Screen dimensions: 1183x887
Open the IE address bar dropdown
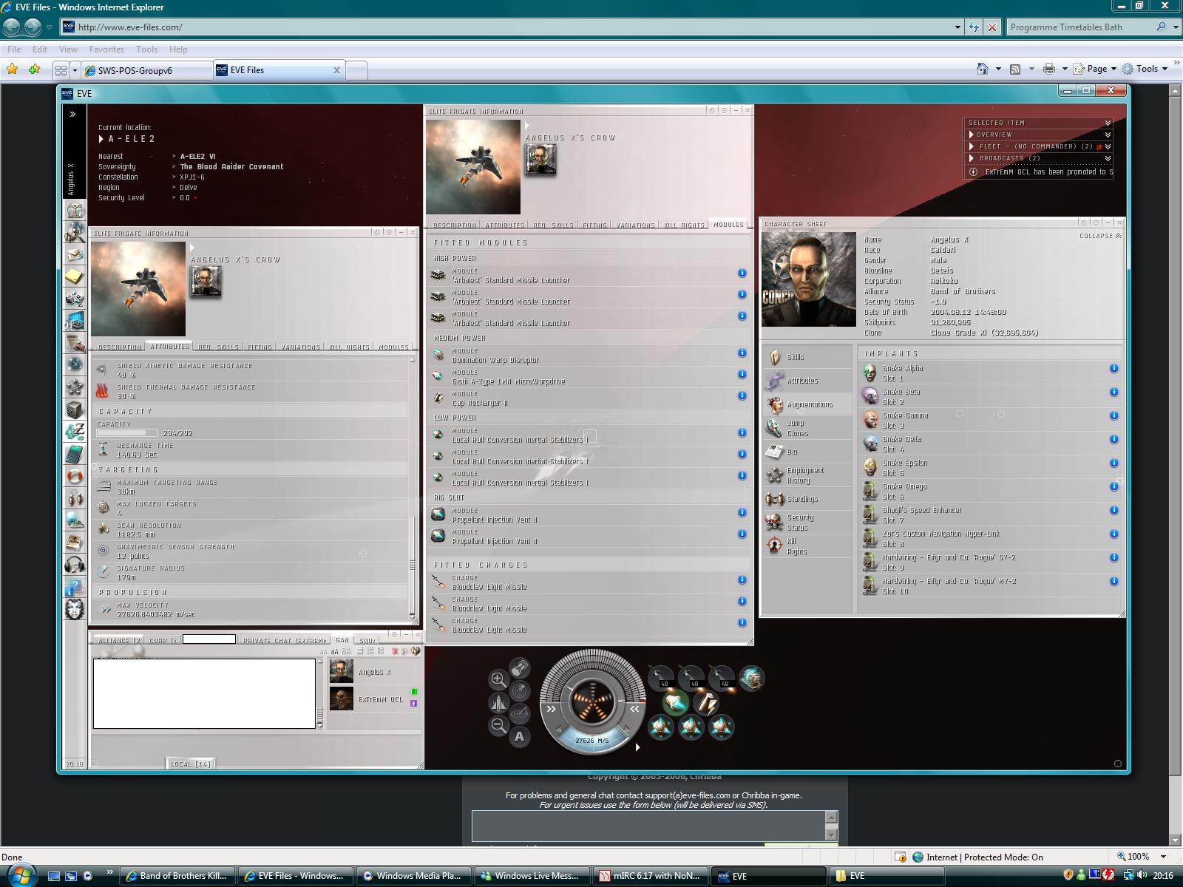[x=957, y=27]
